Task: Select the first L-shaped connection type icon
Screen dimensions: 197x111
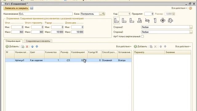Action: click(116, 20)
